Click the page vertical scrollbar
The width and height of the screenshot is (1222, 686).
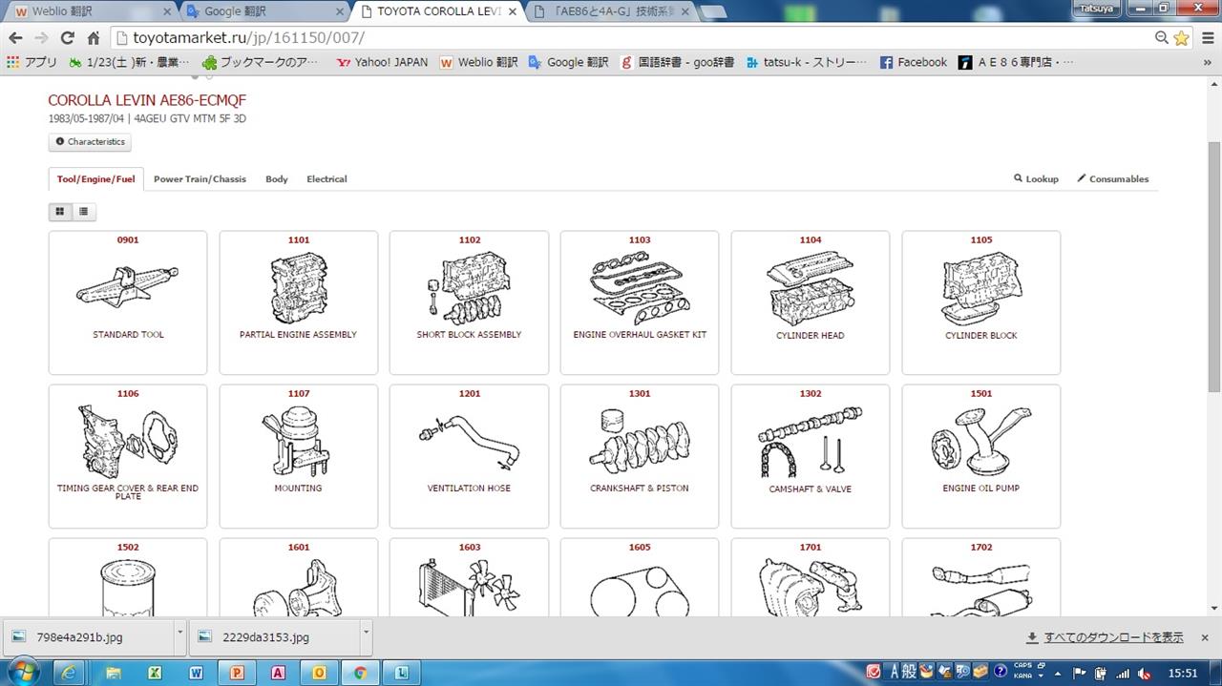1213,267
